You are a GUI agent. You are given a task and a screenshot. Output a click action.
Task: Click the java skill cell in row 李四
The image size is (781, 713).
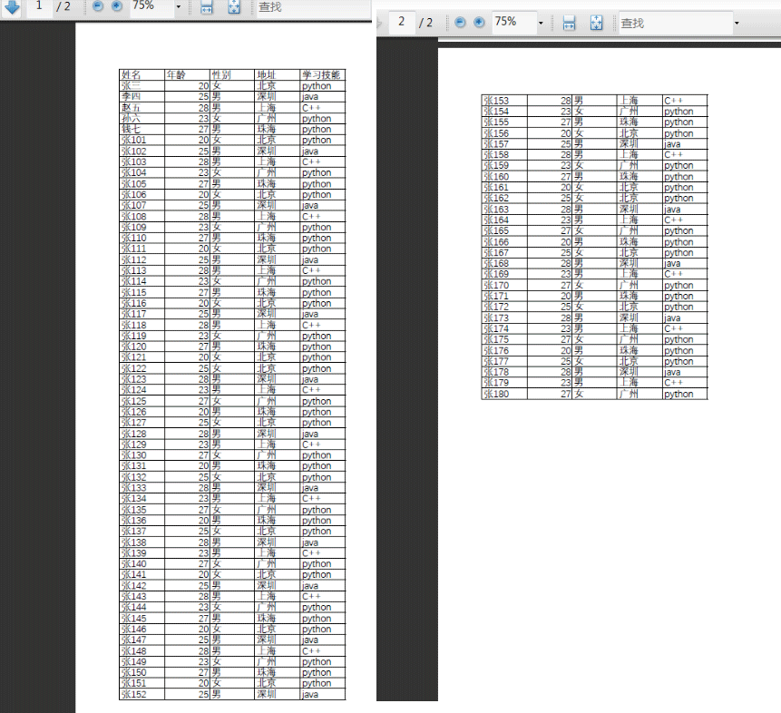tap(322, 97)
